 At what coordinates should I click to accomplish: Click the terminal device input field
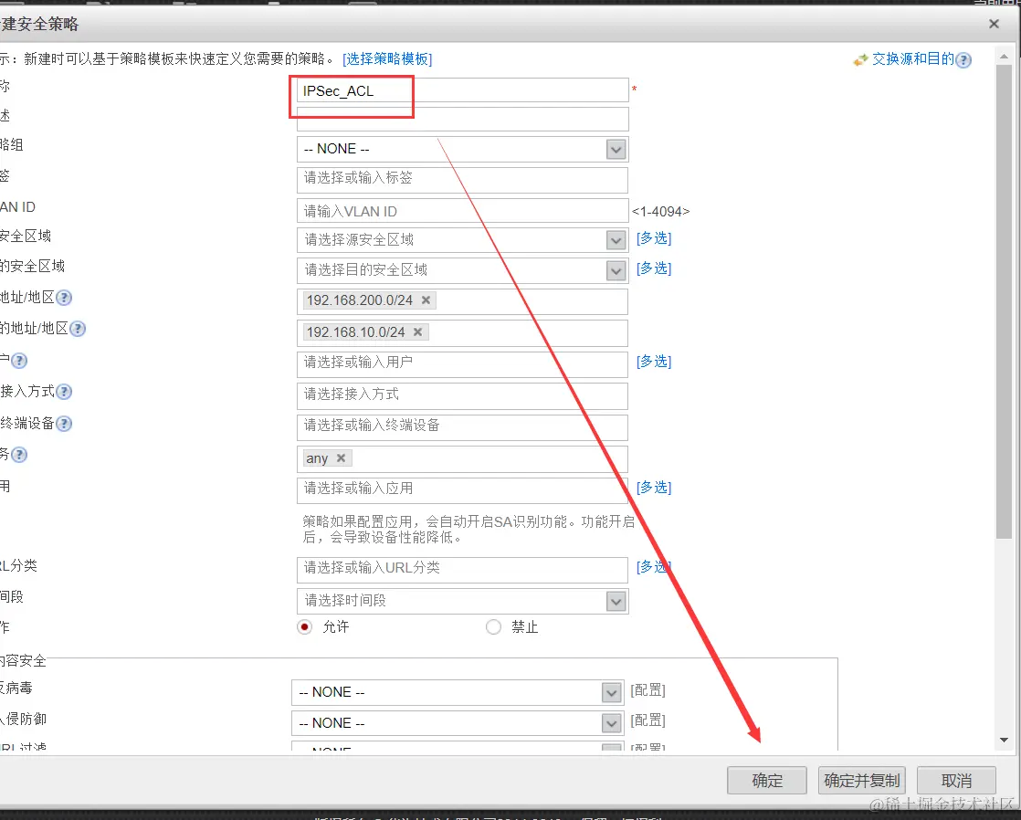(462, 427)
